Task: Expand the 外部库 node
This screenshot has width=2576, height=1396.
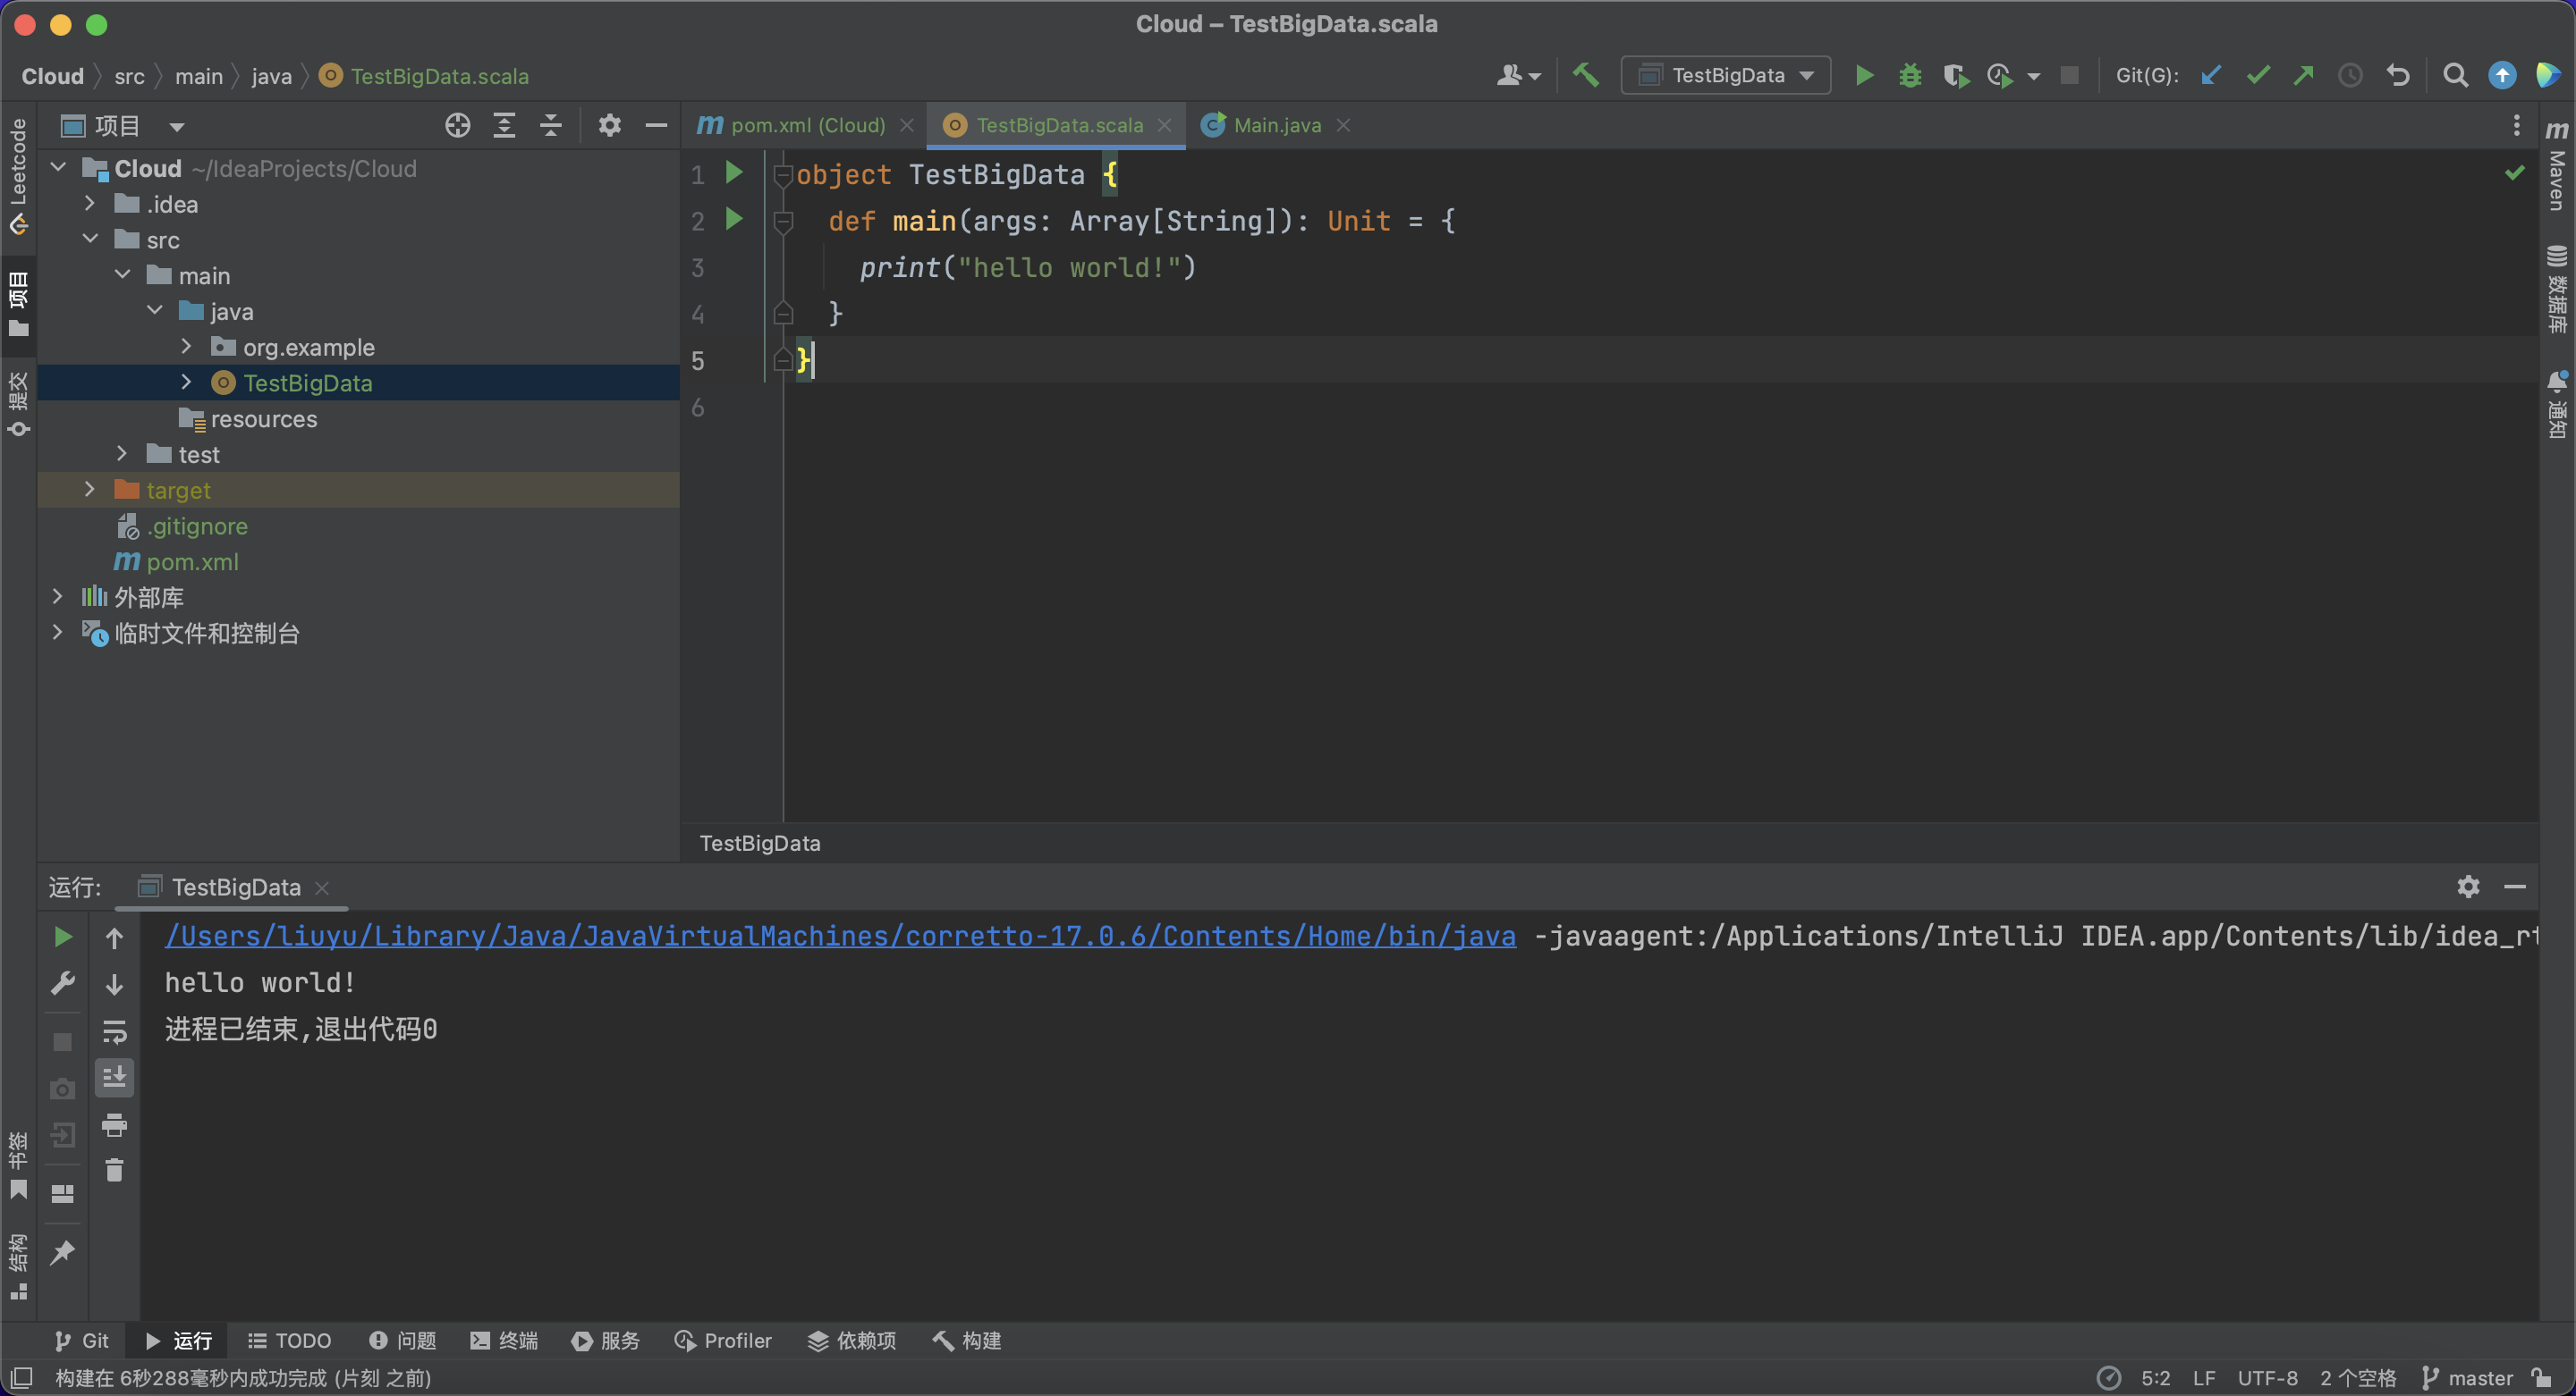Action: tap(58, 597)
